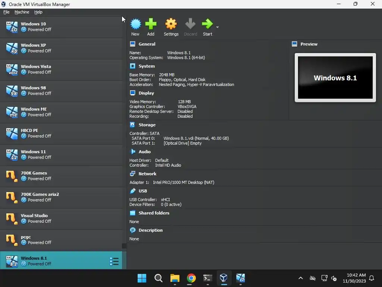
Task: Open the Machine menu
Action: coord(22,12)
